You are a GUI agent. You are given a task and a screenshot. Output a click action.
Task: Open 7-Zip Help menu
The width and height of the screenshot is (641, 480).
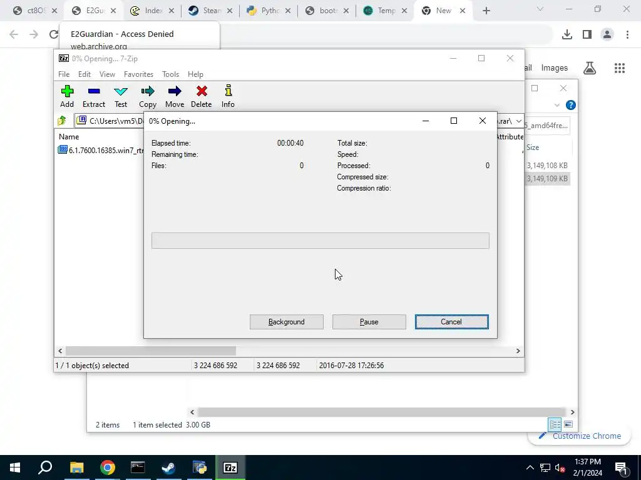click(x=195, y=74)
